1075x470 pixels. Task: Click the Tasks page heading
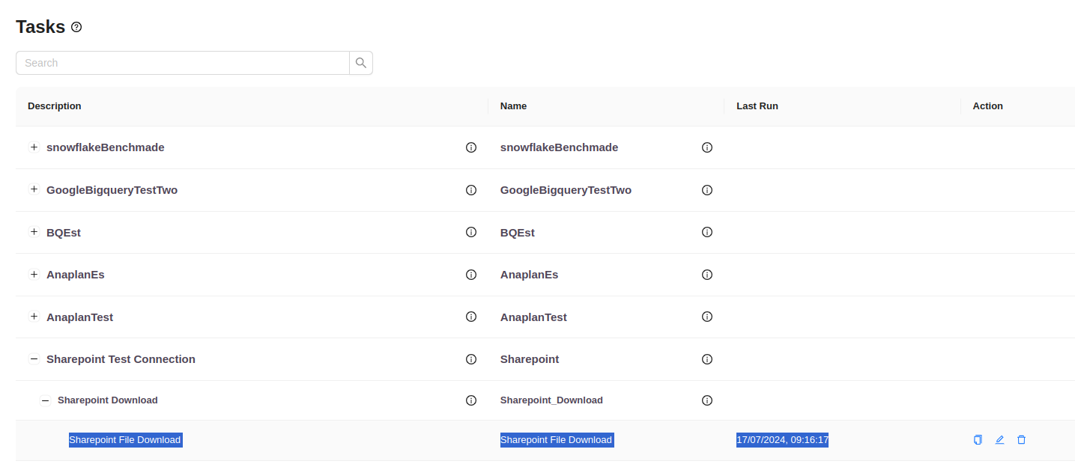40,27
